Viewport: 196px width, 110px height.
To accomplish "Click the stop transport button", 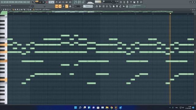I will (43, 2).
